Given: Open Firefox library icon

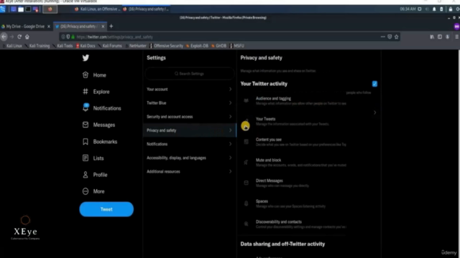Looking at the screenshot, I should (432, 37).
